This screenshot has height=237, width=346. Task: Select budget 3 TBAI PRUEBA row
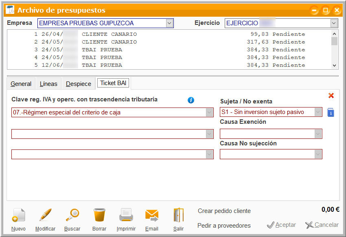coord(169,50)
